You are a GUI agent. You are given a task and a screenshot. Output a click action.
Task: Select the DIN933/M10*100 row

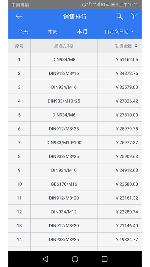(x=75, y=143)
